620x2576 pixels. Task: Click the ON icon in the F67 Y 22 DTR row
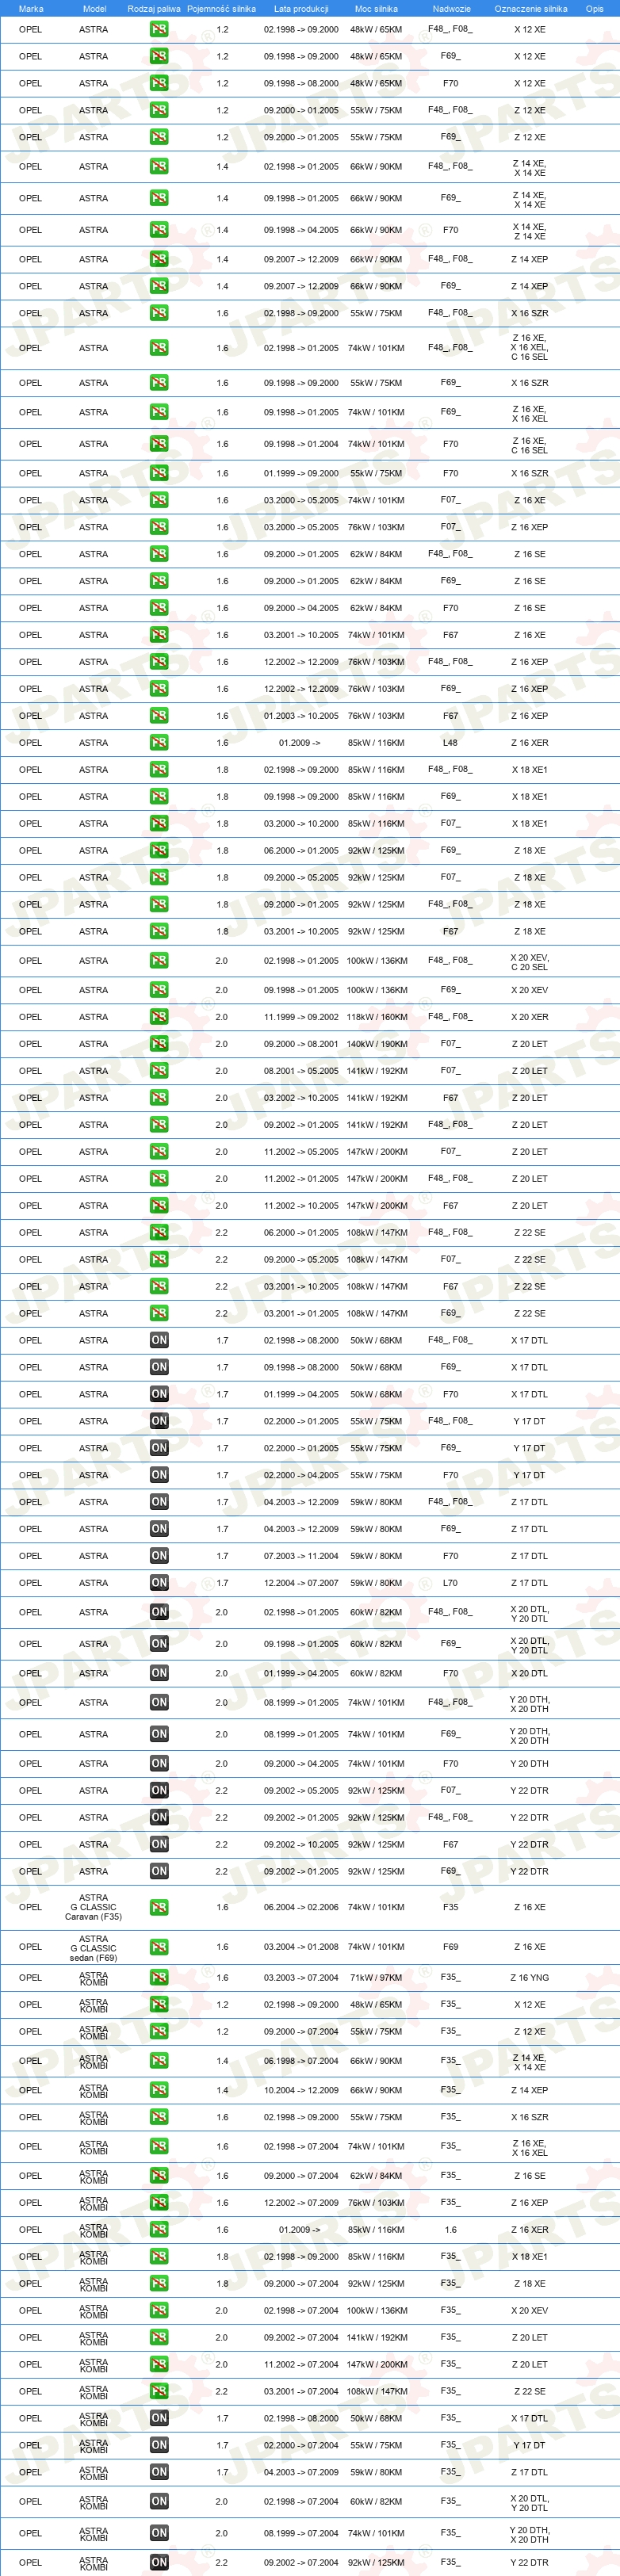click(159, 1844)
